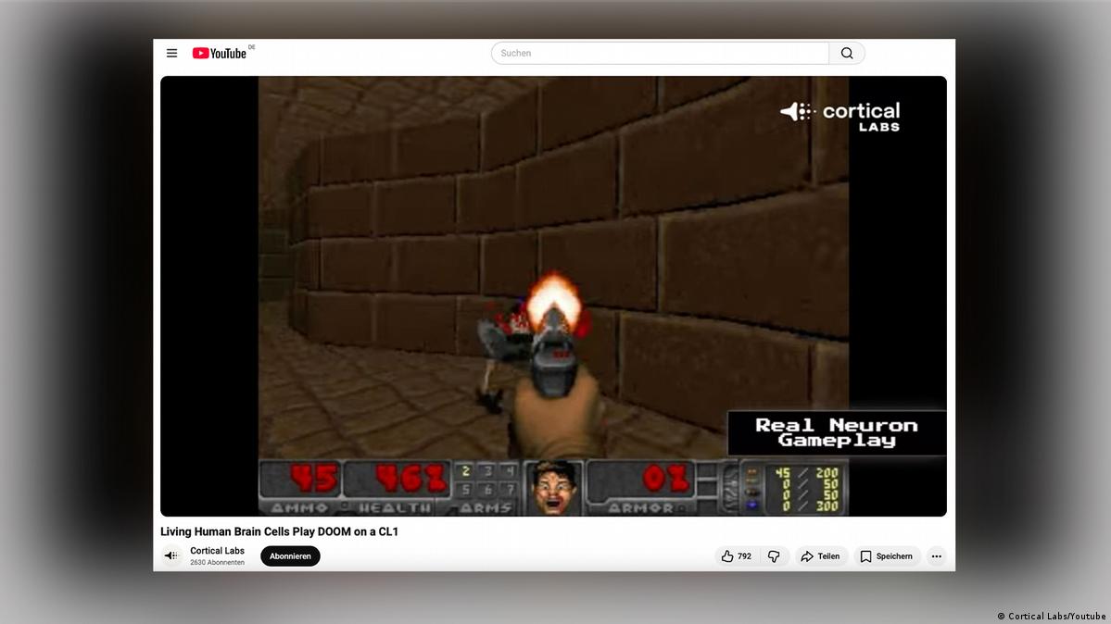Open the Cortical Labs channel avatar
This screenshot has width=1111, height=624.
tap(171, 556)
